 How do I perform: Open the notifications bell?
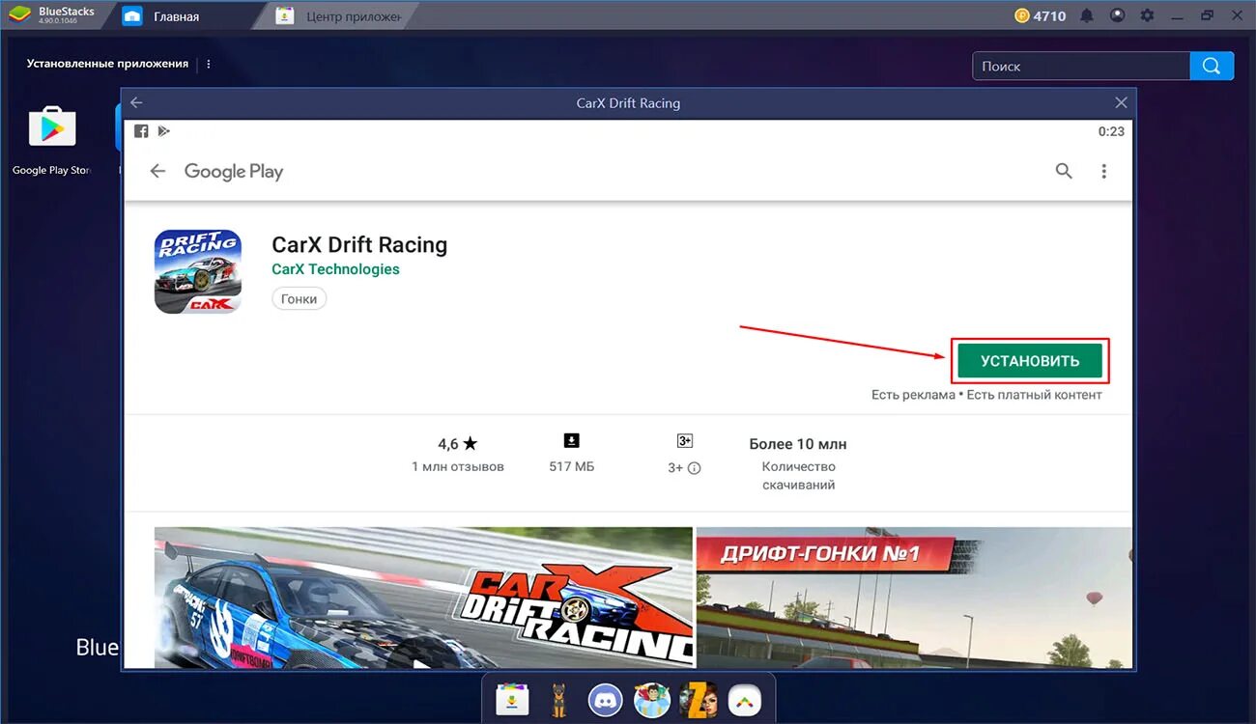1087,15
